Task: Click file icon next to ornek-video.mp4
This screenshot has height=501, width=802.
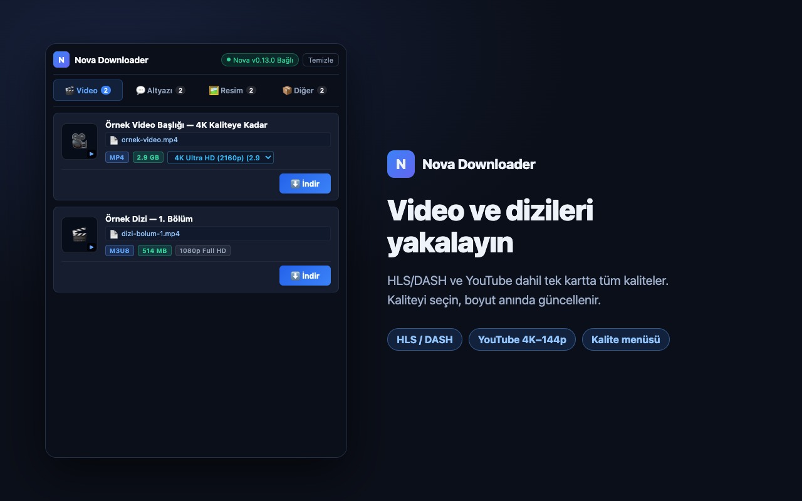Action: (x=113, y=140)
